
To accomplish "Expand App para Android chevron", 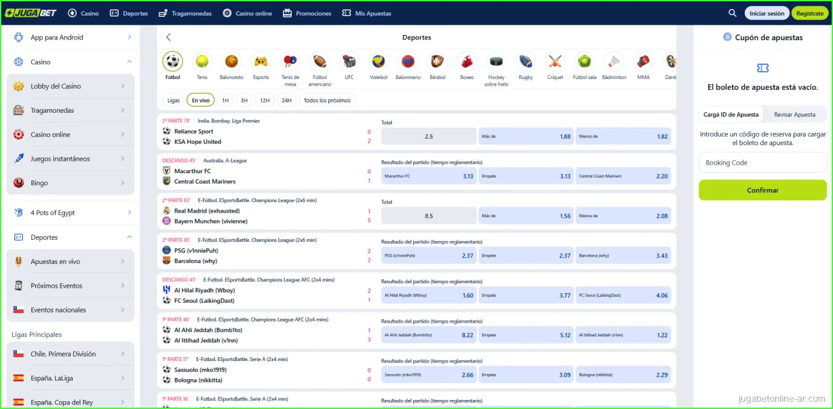I will [x=129, y=38].
